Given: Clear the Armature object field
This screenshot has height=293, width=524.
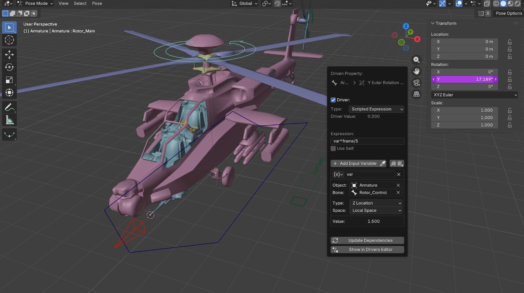Looking at the screenshot, I should click(x=398, y=185).
